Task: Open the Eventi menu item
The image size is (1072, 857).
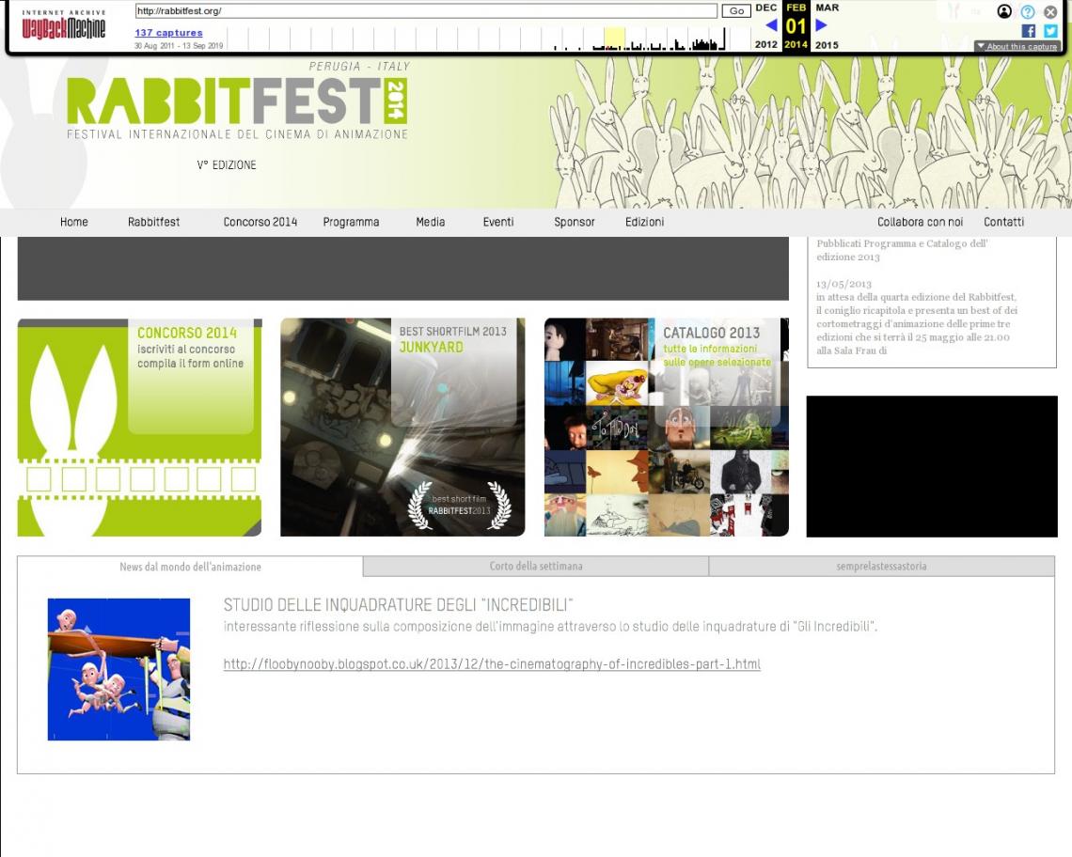Action: (498, 222)
